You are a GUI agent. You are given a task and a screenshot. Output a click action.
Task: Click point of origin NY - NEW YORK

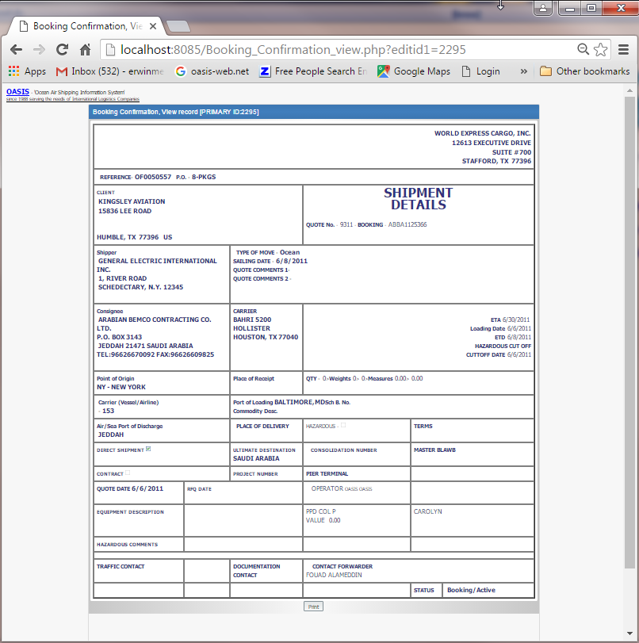[x=121, y=387]
